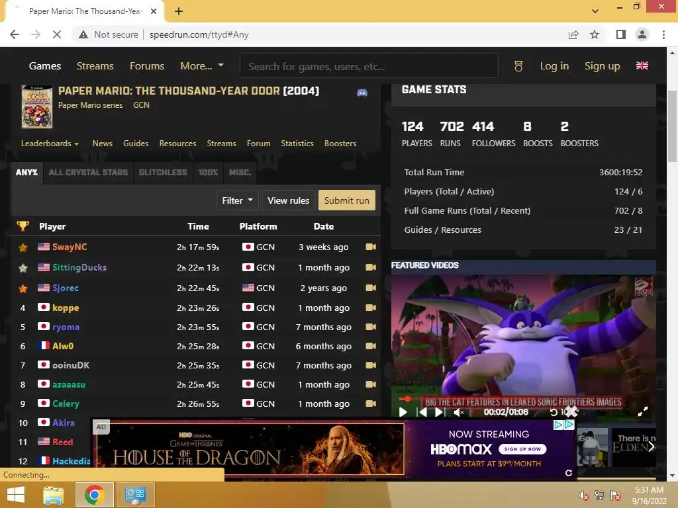The image size is (678, 508).
Task: Open File Explorer from the taskbar
Action: pyautogui.click(x=54, y=495)
